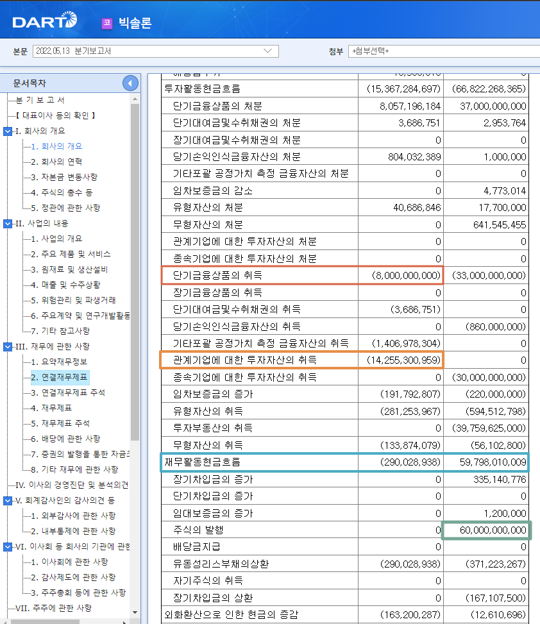Collapse the I. 회사의 개요 section
The image size is (540, 624).
[8, 131]
